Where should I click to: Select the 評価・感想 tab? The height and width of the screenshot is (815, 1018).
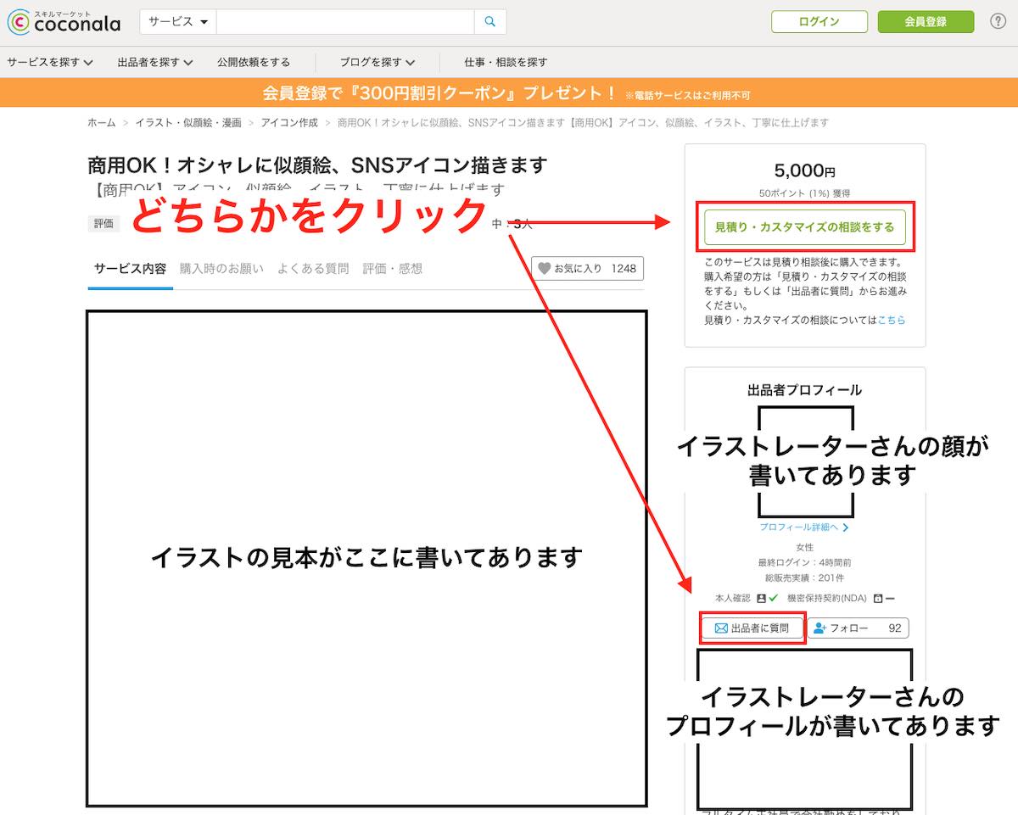coord(392,269)
